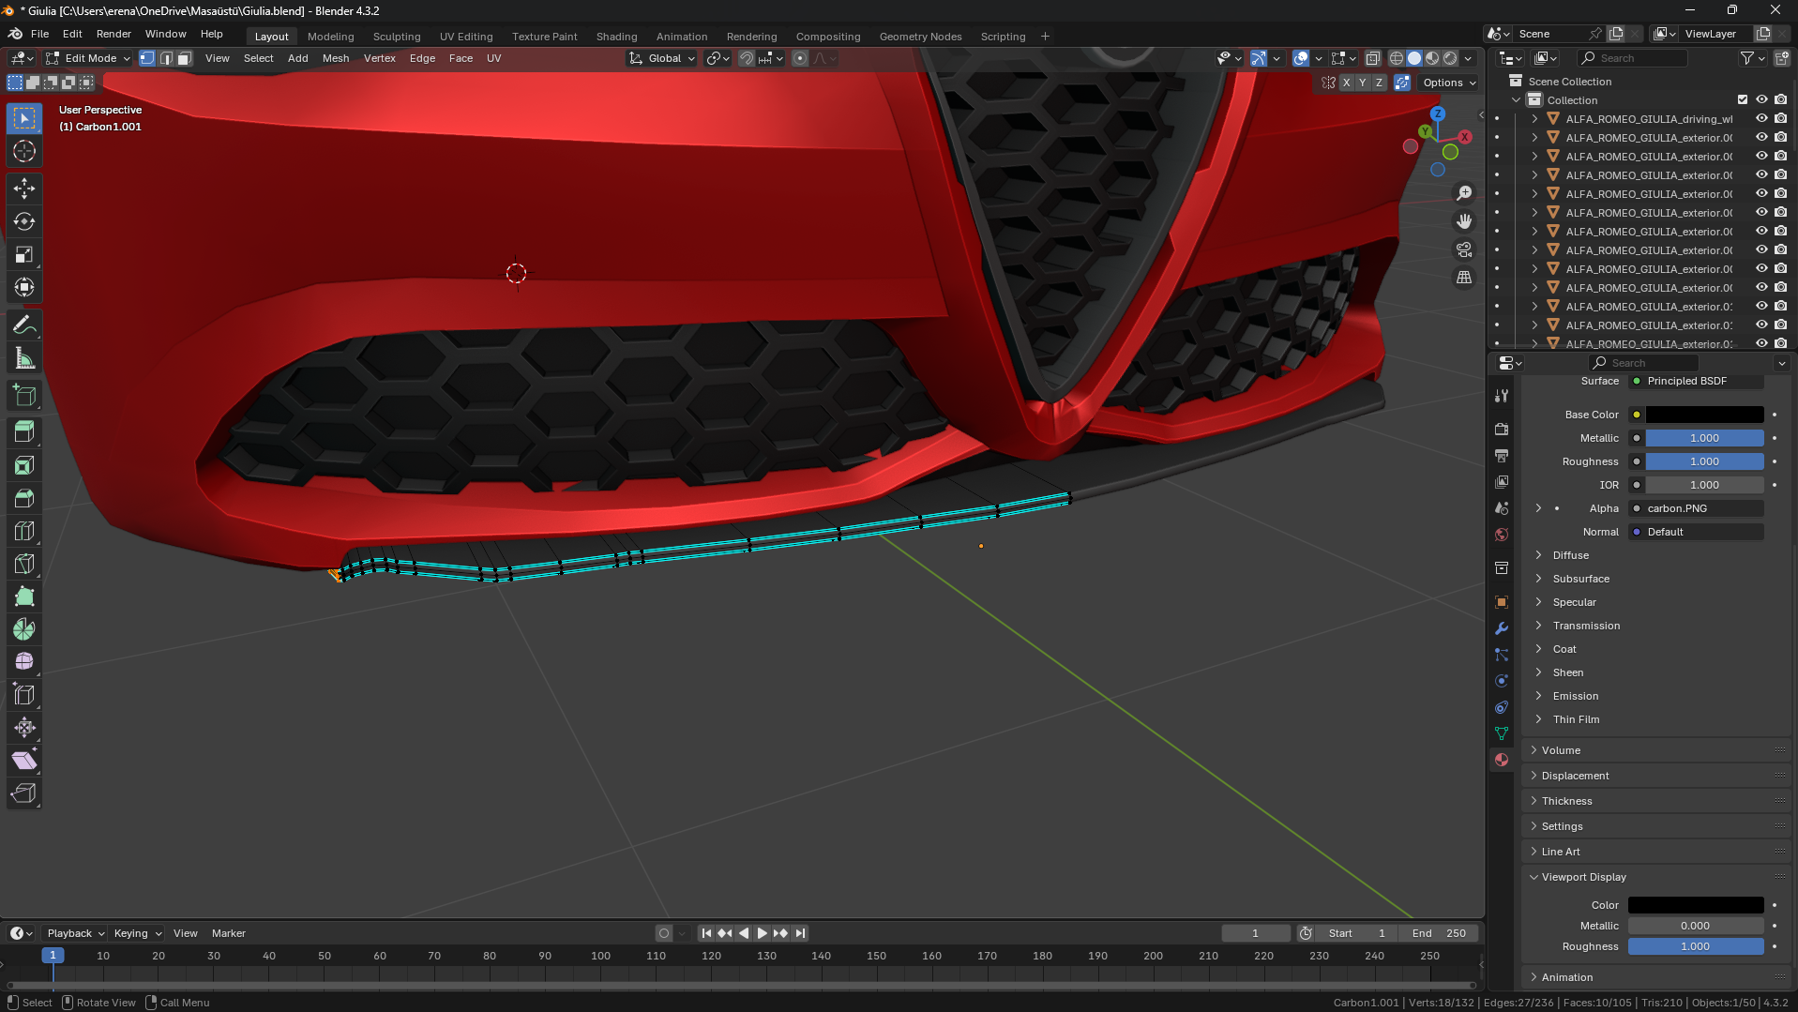Screen dimensions: 1798x1012
Task: Play the animation forward
Action: (762, 933)
